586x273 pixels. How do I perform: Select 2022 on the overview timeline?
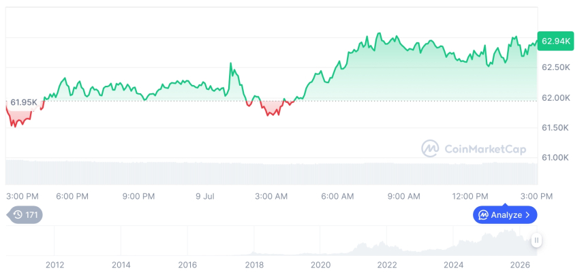pos(387,265)
